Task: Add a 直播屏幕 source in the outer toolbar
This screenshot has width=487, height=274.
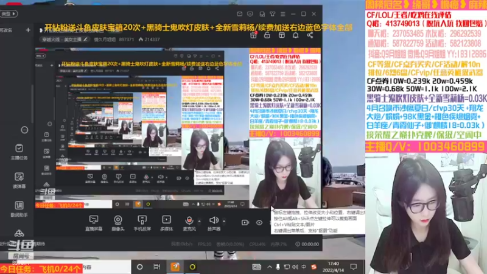Action: pos(94,223)
